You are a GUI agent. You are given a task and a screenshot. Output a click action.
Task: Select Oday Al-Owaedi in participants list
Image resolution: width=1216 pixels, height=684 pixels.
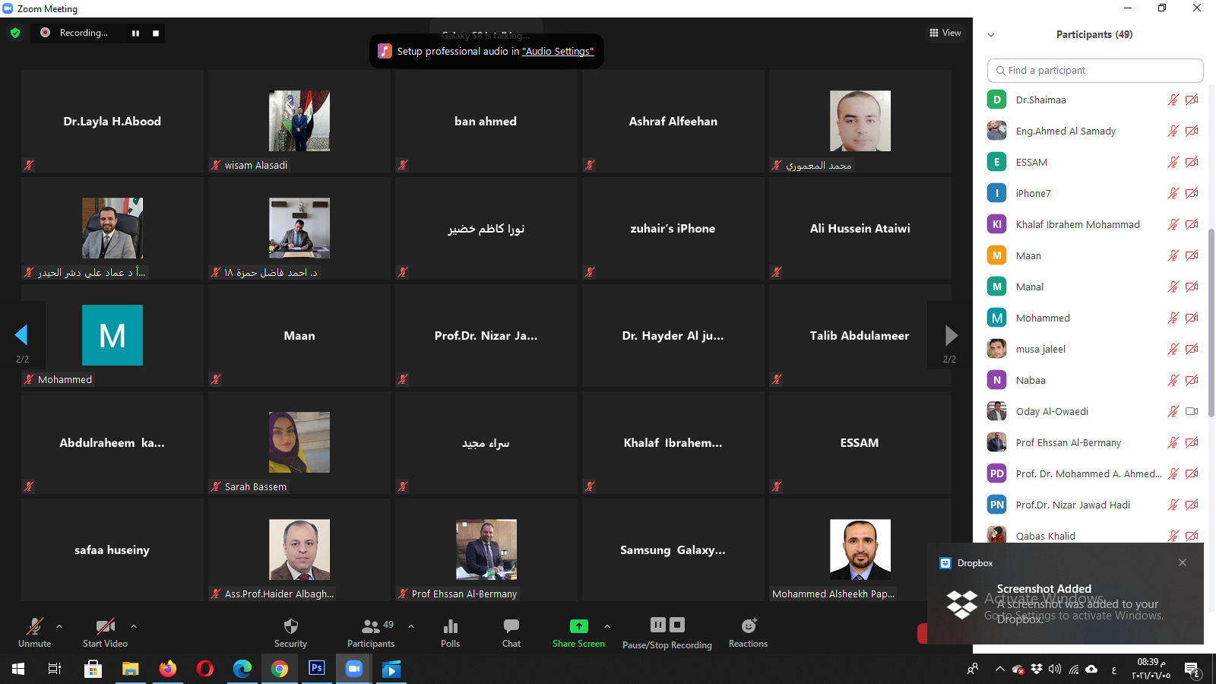click(x=1052, y=411)
